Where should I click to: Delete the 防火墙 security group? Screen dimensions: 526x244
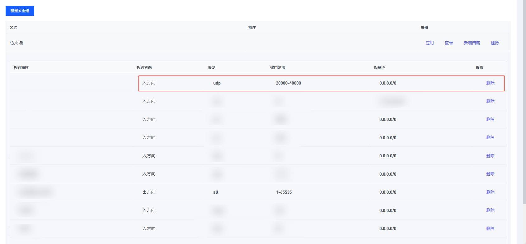(x=495, y=43)
